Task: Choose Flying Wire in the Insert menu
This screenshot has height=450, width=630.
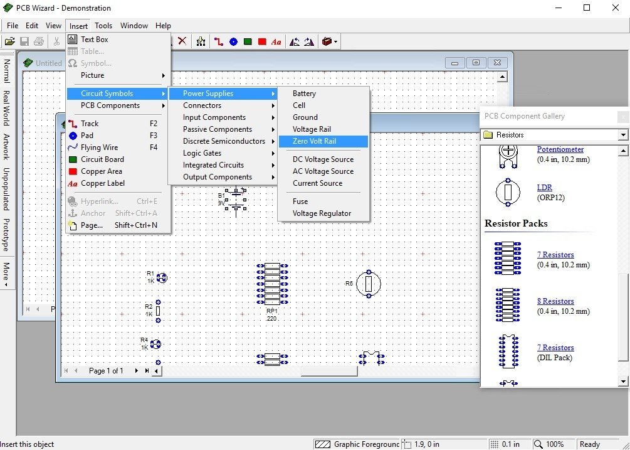Action: 118,147
